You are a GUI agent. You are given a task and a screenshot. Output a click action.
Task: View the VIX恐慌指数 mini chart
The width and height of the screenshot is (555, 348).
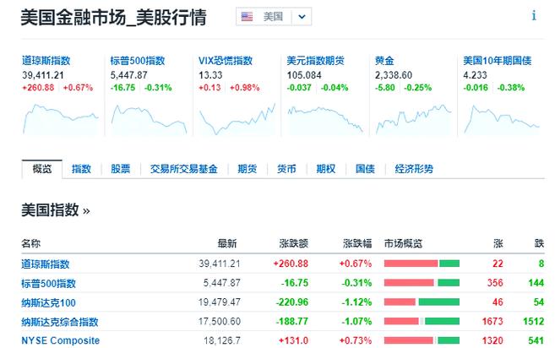pyautogui.click(x=237, y=119)
